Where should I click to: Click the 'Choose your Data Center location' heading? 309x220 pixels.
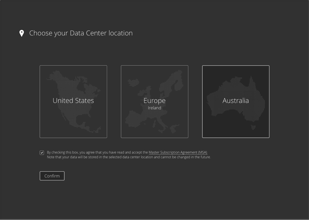pos(81,33)
